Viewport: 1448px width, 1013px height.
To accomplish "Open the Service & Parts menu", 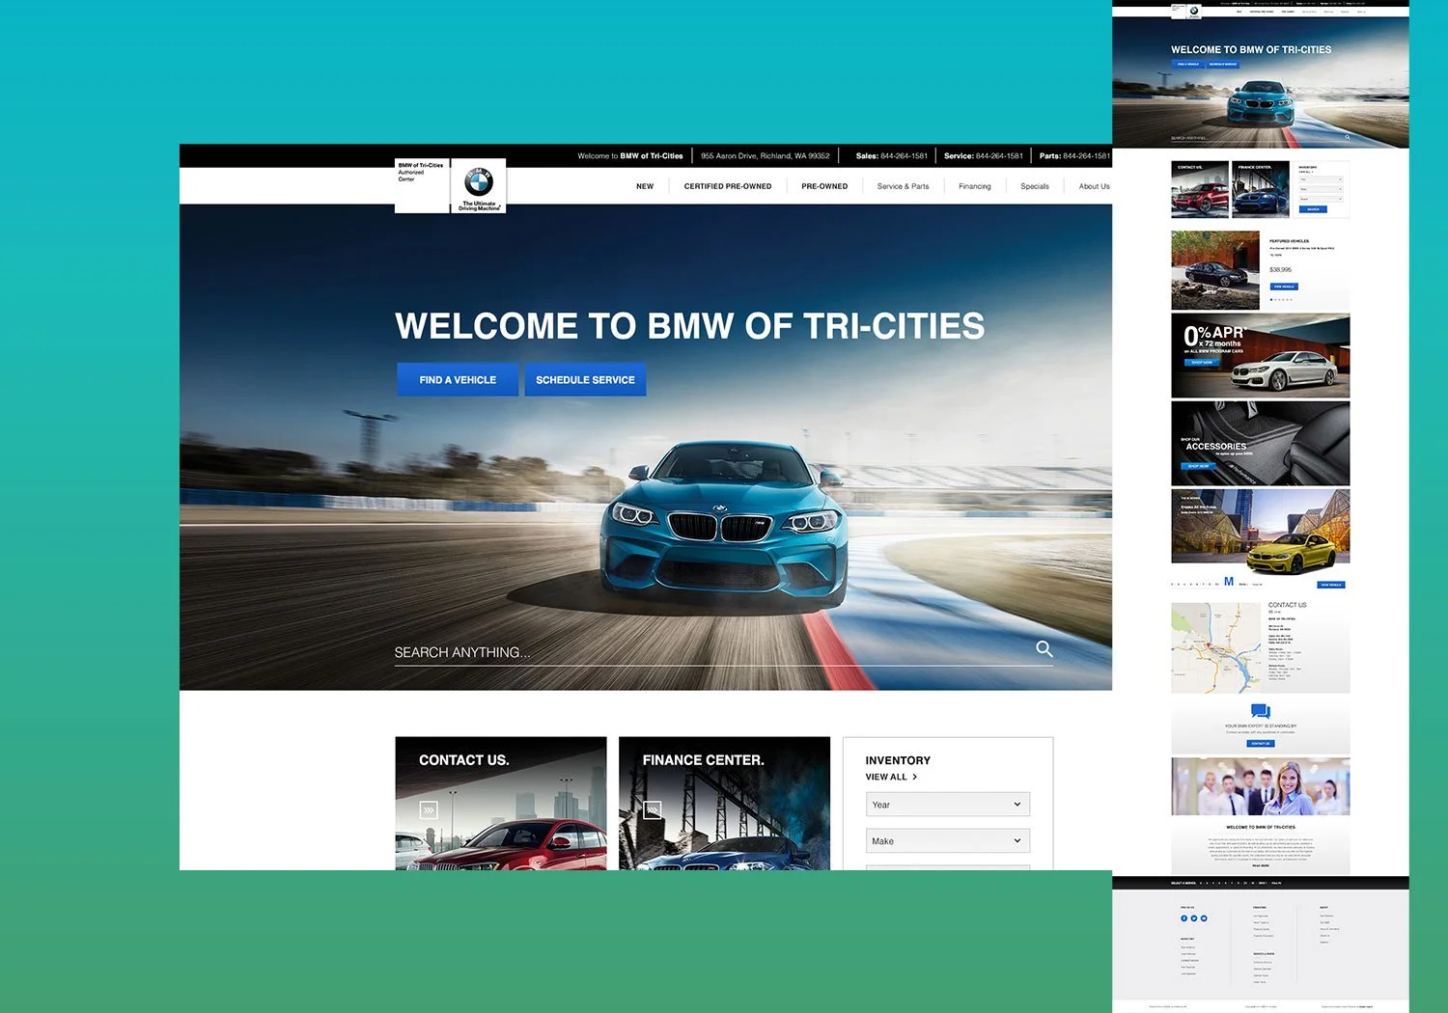I will (x=903, y=186).
